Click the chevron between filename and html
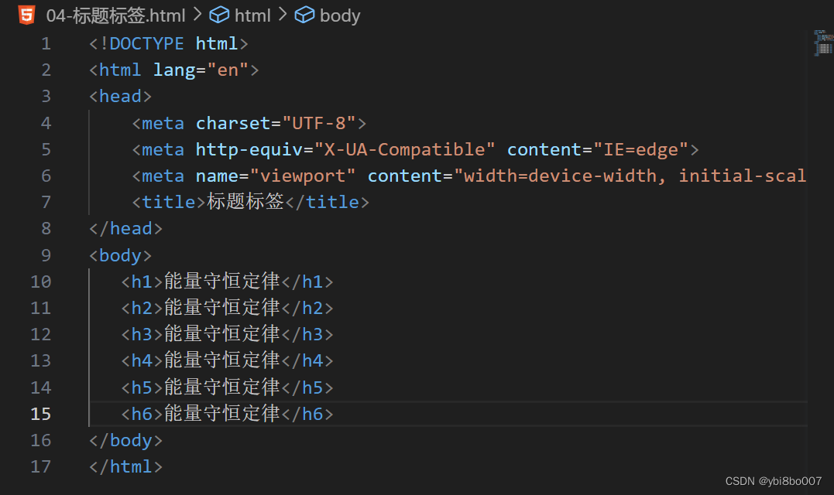 198,15
